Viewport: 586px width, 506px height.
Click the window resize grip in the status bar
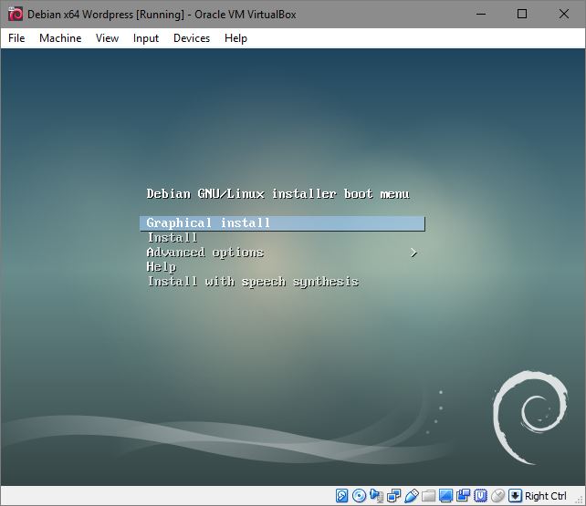(581, 501)
